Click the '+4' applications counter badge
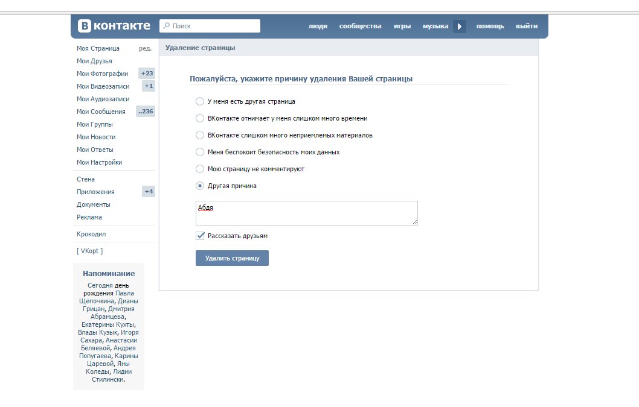 click(149, 192)
